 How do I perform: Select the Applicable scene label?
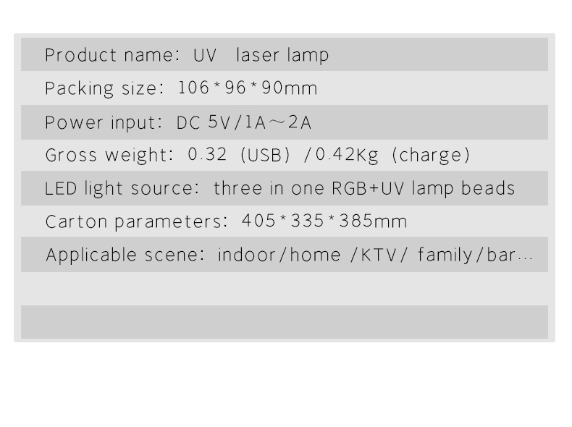[x=125, y=255]
